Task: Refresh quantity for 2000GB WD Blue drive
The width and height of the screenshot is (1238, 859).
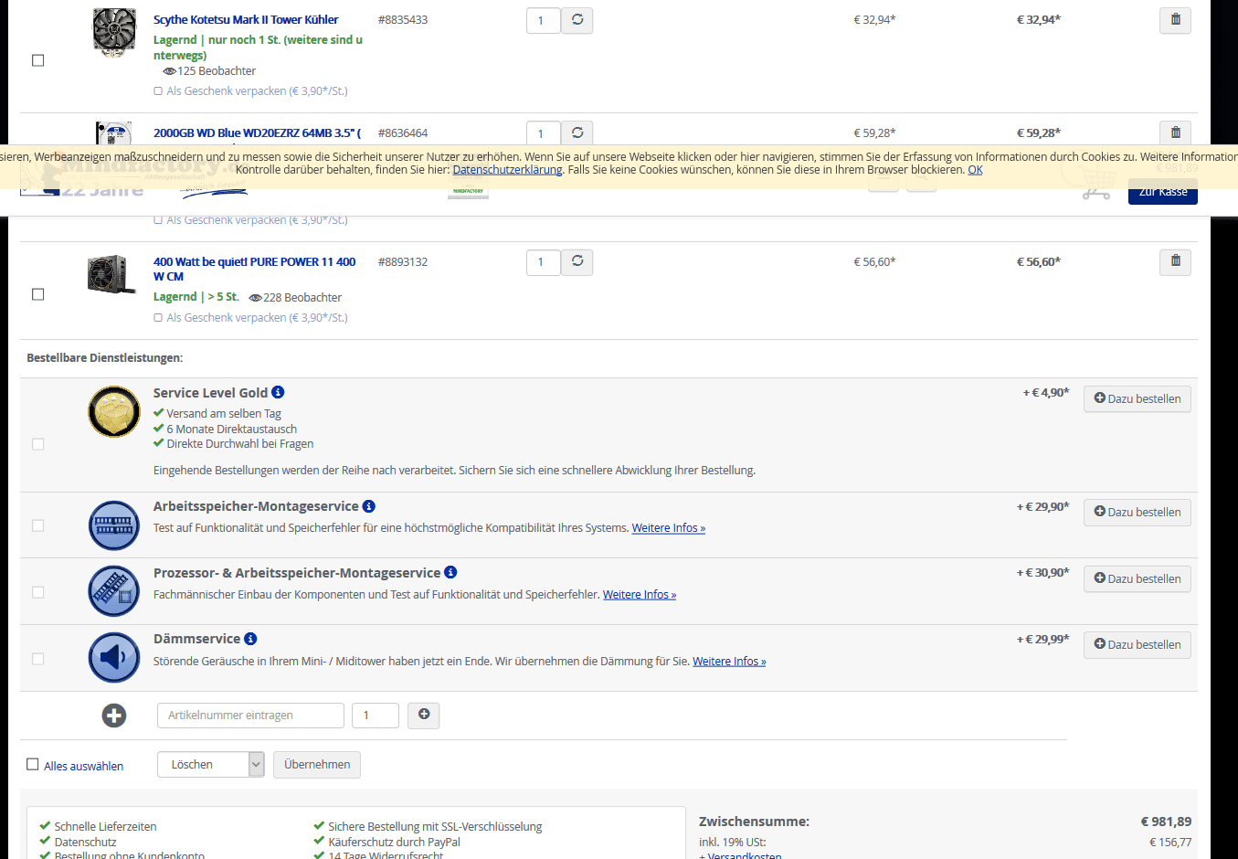Action: 577,133
